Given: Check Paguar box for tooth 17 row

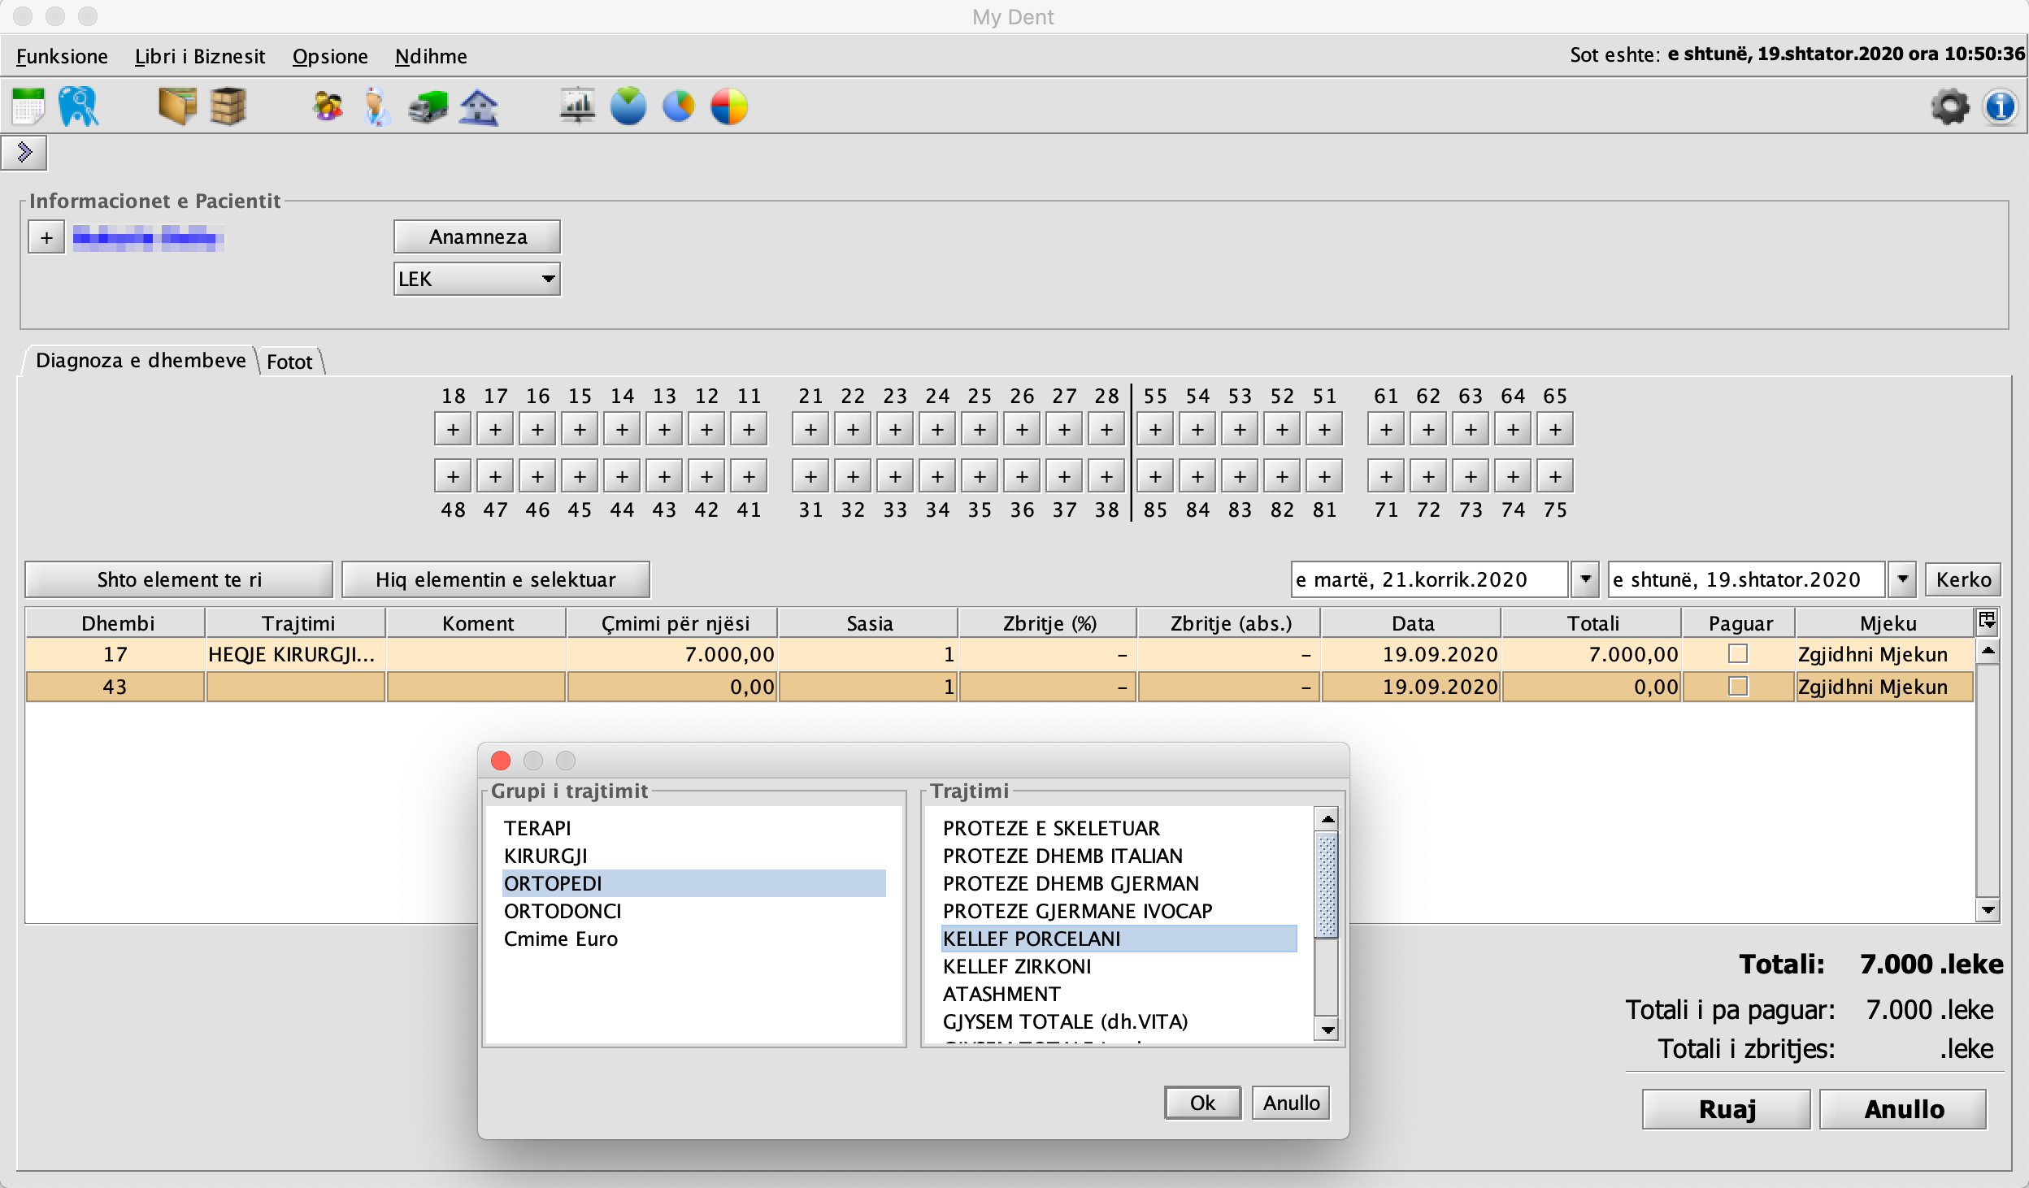Looking at the screenshot, I should pyautogui.click(x=1738, y=654).
